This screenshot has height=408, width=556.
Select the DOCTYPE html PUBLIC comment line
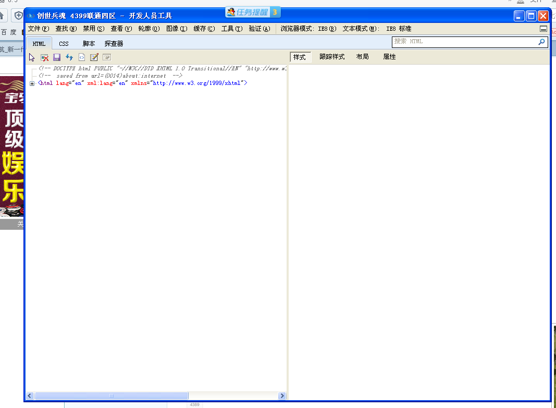tap(163, 68)
